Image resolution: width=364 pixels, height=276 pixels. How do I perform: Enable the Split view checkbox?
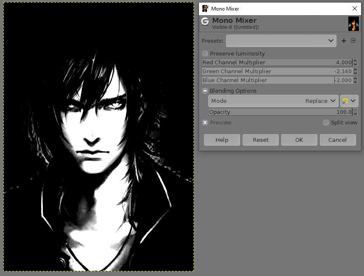click(326, 123)
